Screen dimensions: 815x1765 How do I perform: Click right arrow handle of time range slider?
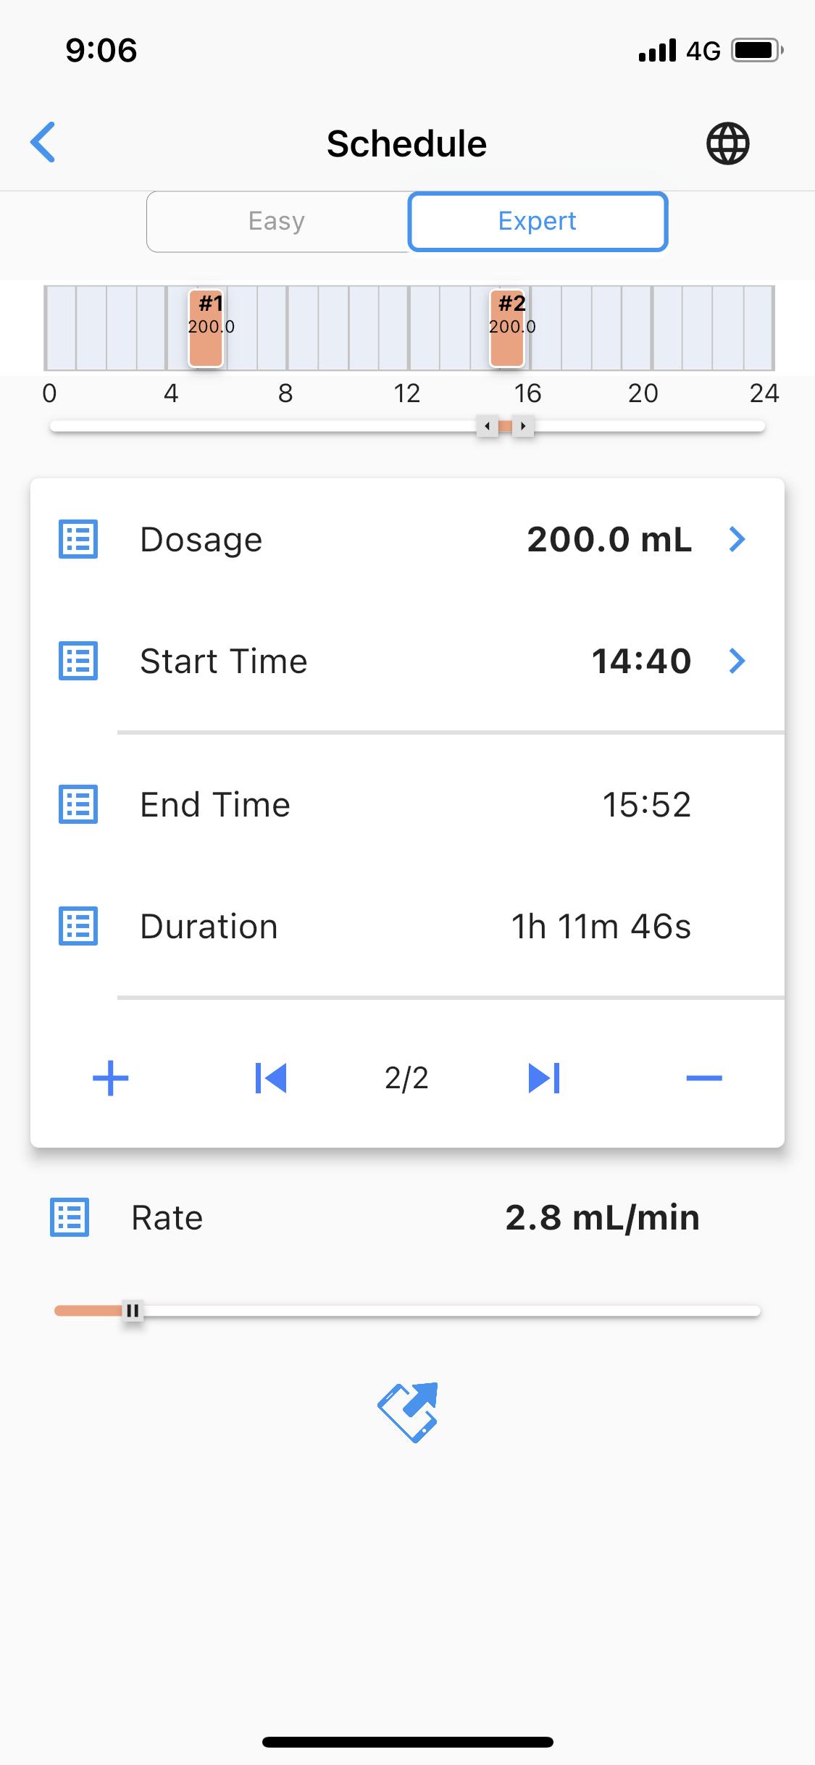523,426
